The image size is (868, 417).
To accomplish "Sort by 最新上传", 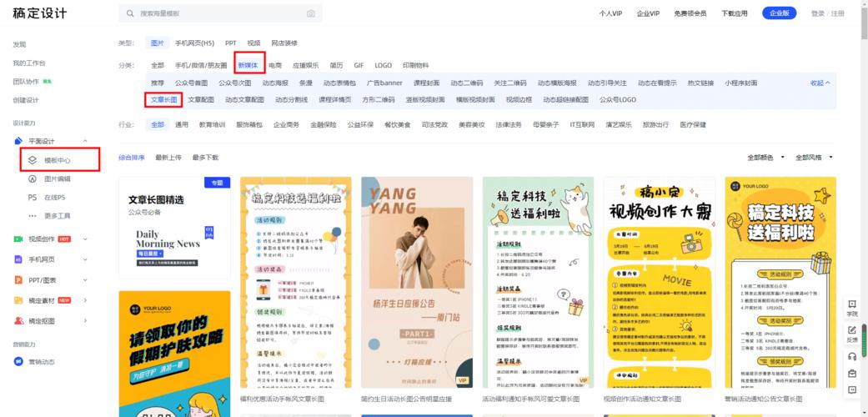I will point(168,158).
